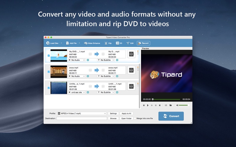Mute the preview speaker icon
The width and height of the screenshot is (236, 147).
[x=177, y=105]
